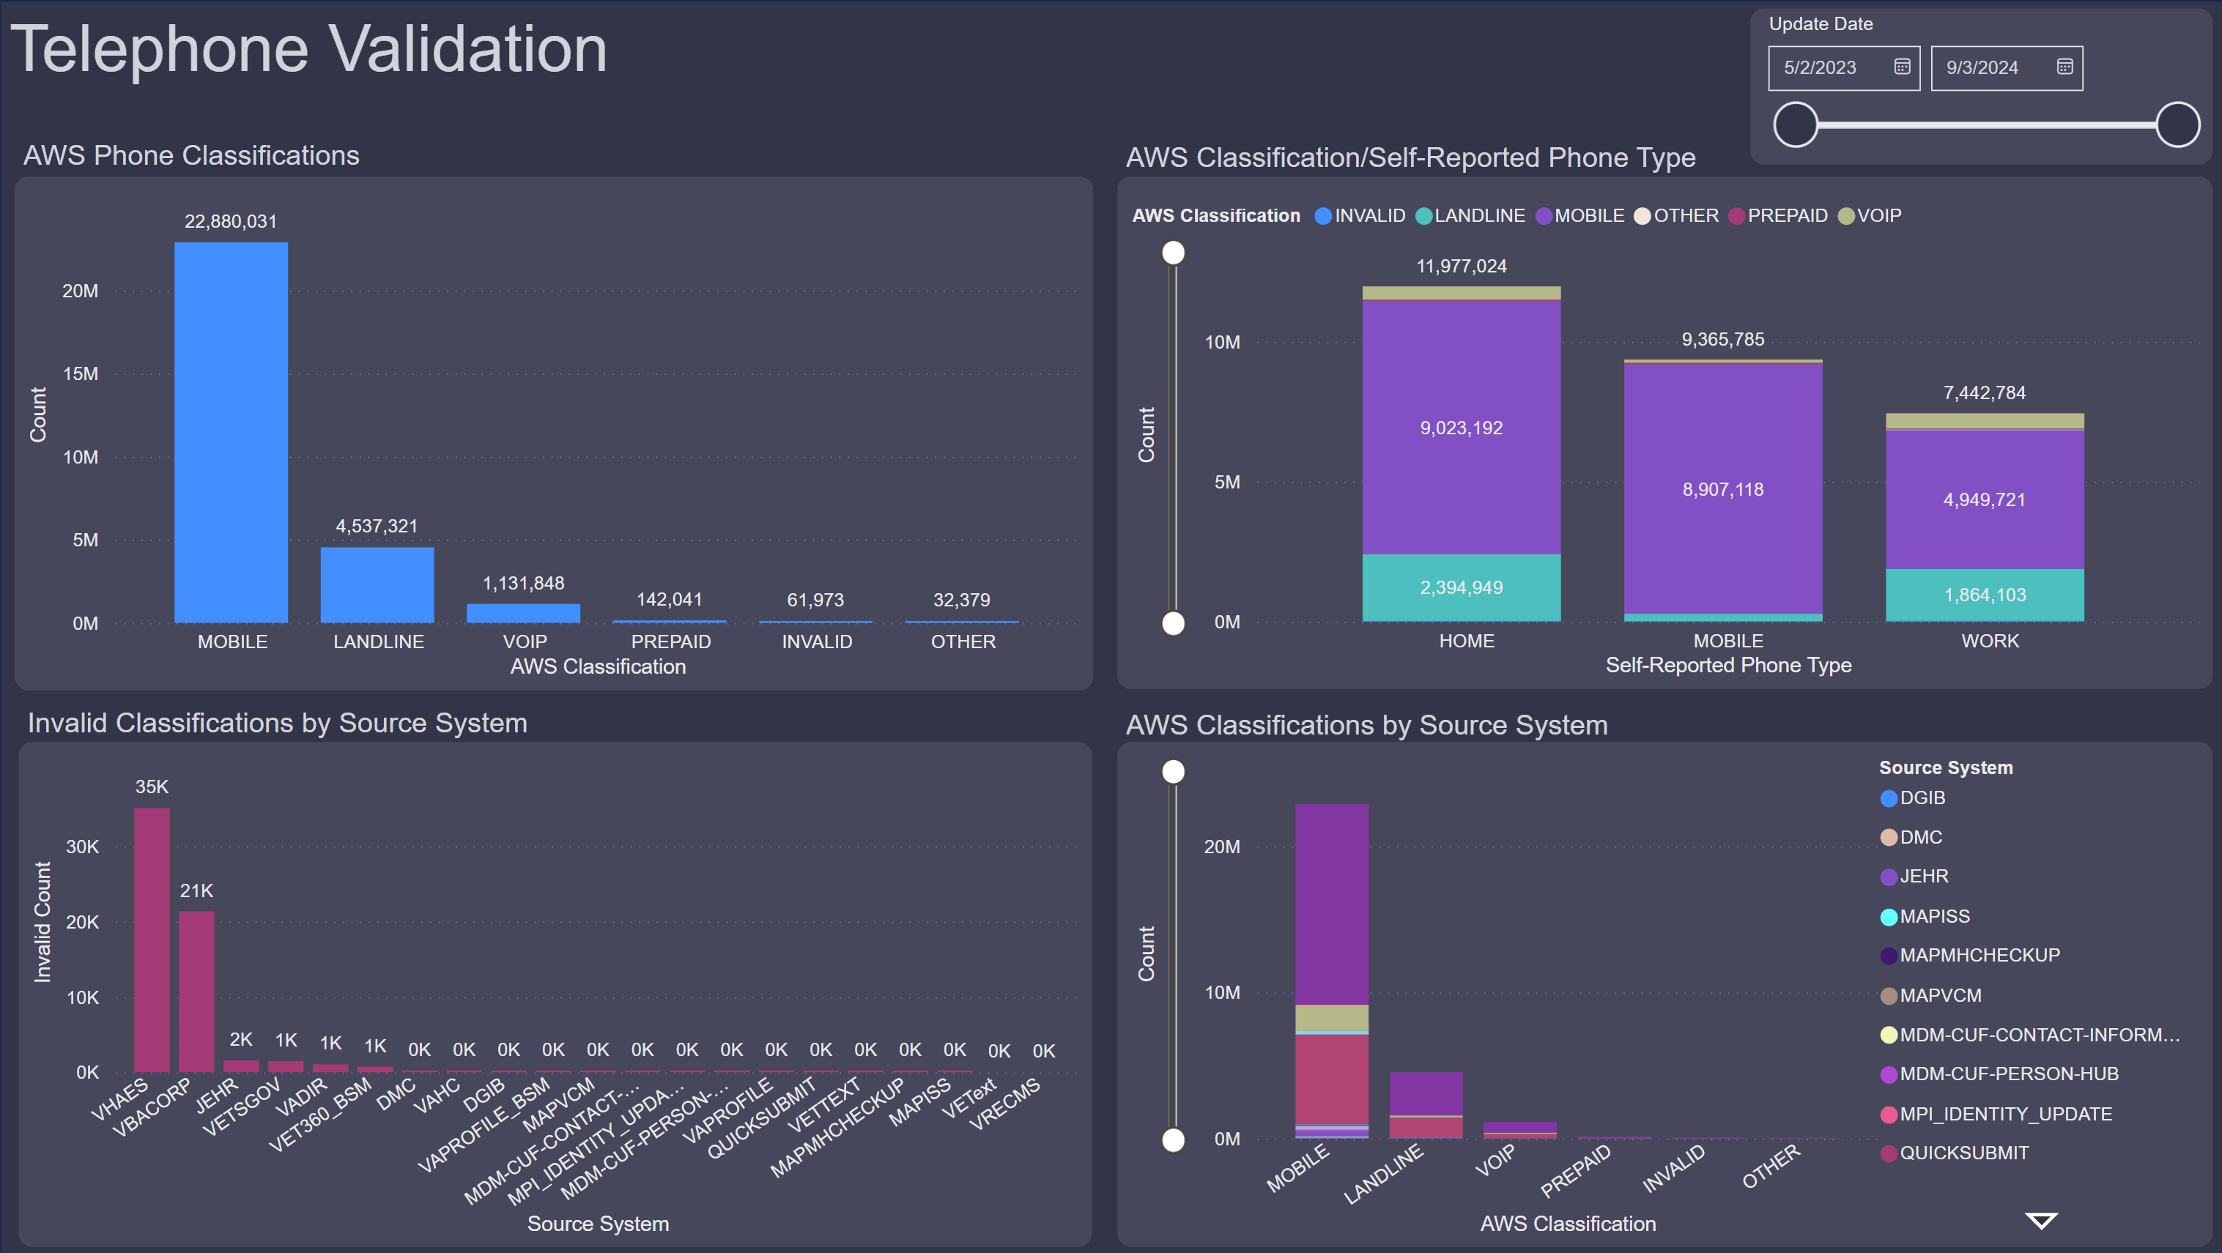Select DMC in the Source System legend
The height and width of the screenshot is (1253, 2222).
(1911, 837)
